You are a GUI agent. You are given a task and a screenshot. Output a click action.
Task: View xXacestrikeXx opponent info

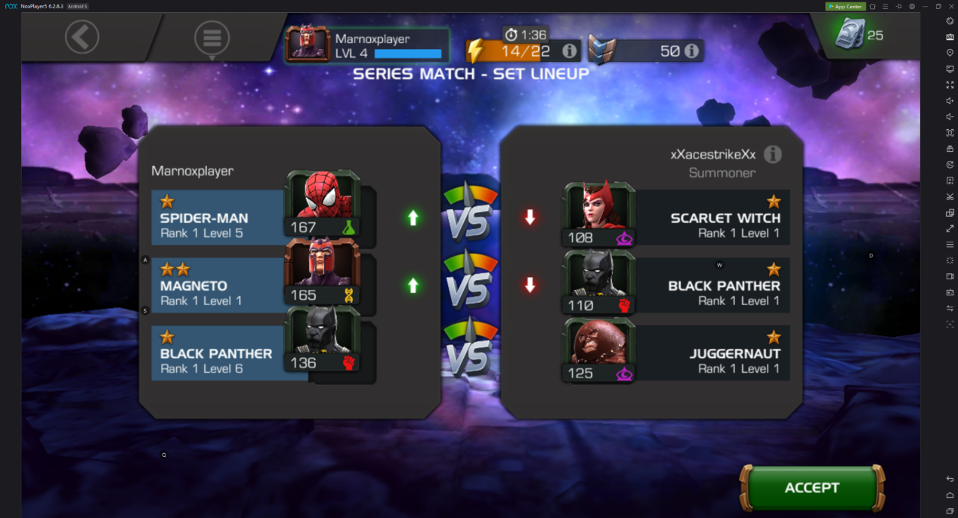772,154
